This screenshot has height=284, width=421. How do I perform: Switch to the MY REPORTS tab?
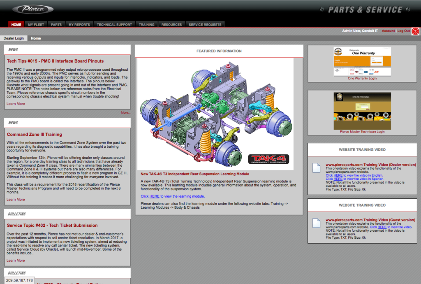(x=79, y=24)
